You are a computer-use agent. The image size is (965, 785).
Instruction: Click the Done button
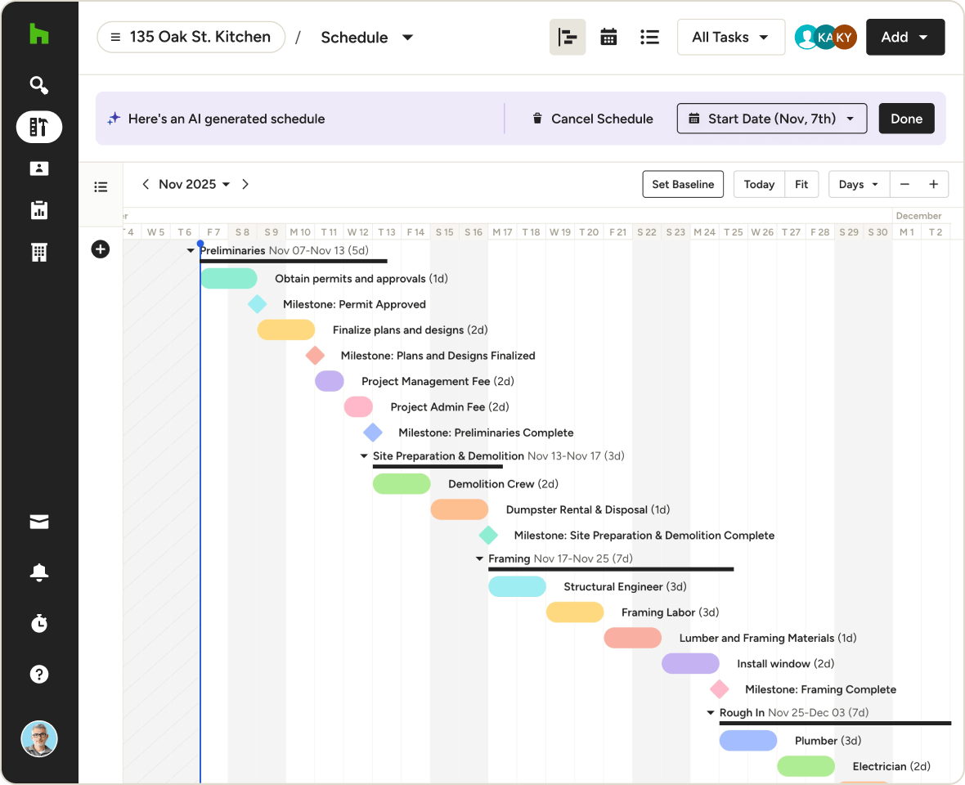(906, 119)
